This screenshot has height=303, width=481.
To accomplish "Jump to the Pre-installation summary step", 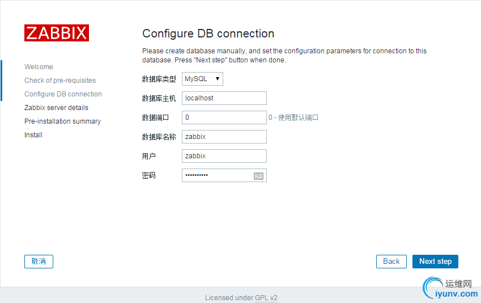I will click(62, 121).
